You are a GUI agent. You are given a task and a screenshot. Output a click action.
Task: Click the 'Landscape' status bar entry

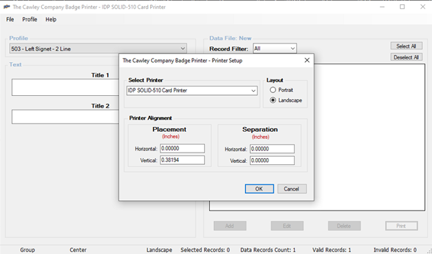pyautogui.click(x=159, y=250)
